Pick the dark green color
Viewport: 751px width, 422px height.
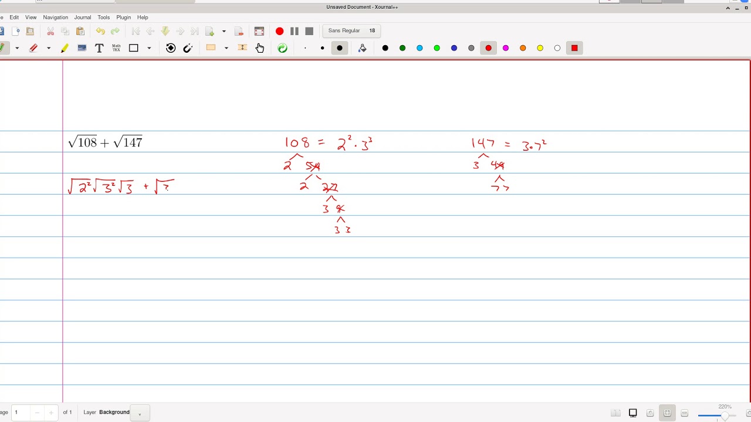tap(402, 48)
